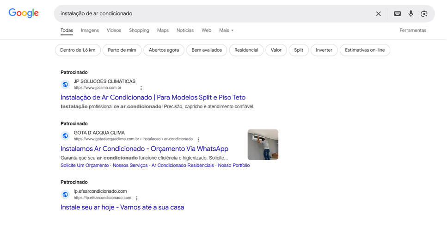The height and width of the screenshot is (240, 447).
Task: Select the Todas tab
Action: (x=67, y=30)
